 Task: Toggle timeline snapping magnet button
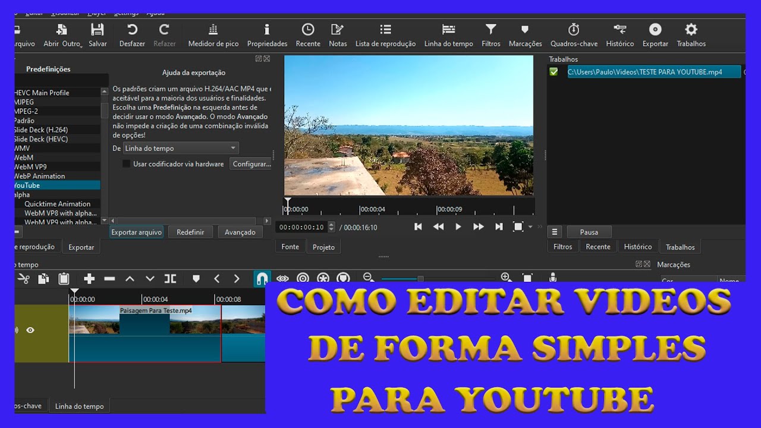point(262,278)
